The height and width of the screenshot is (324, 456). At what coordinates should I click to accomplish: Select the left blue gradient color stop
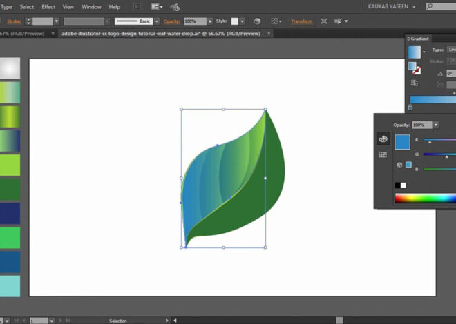point(410,108)
